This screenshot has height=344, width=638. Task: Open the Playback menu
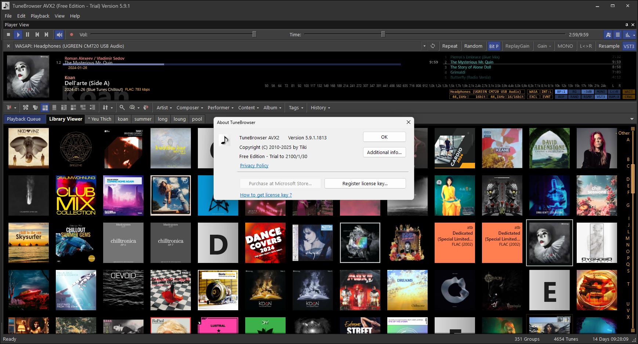(x=40, y=16)
